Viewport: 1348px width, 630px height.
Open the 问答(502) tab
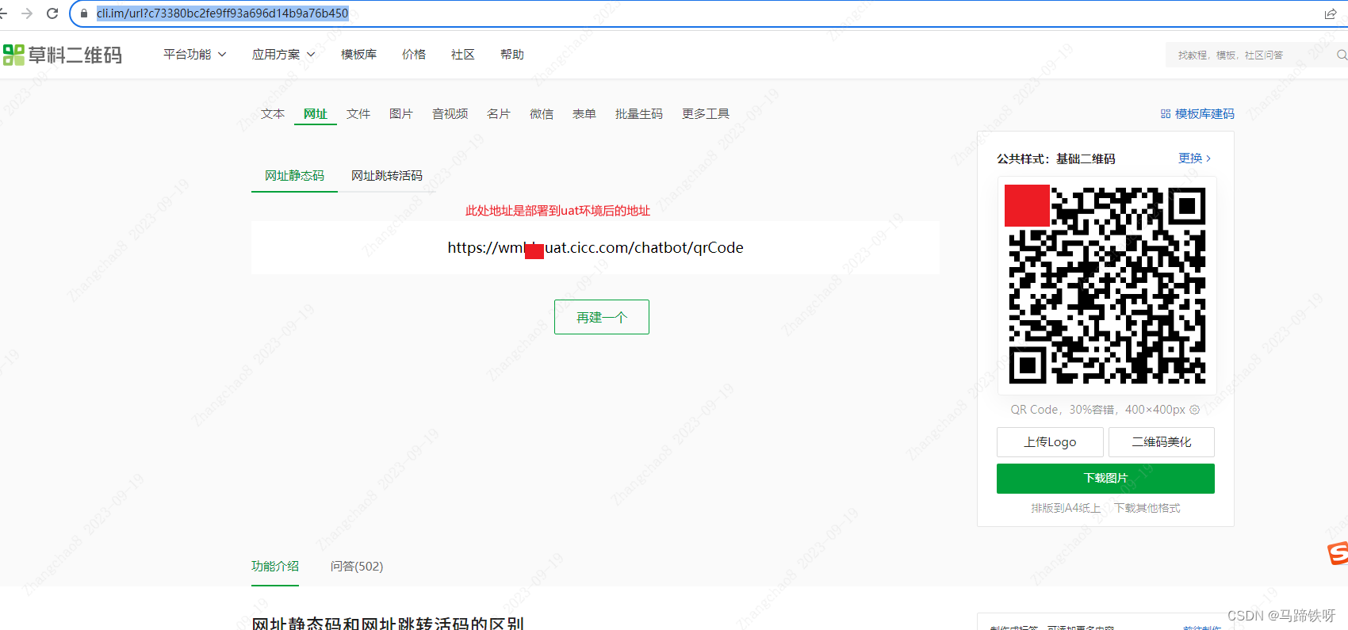357,567
